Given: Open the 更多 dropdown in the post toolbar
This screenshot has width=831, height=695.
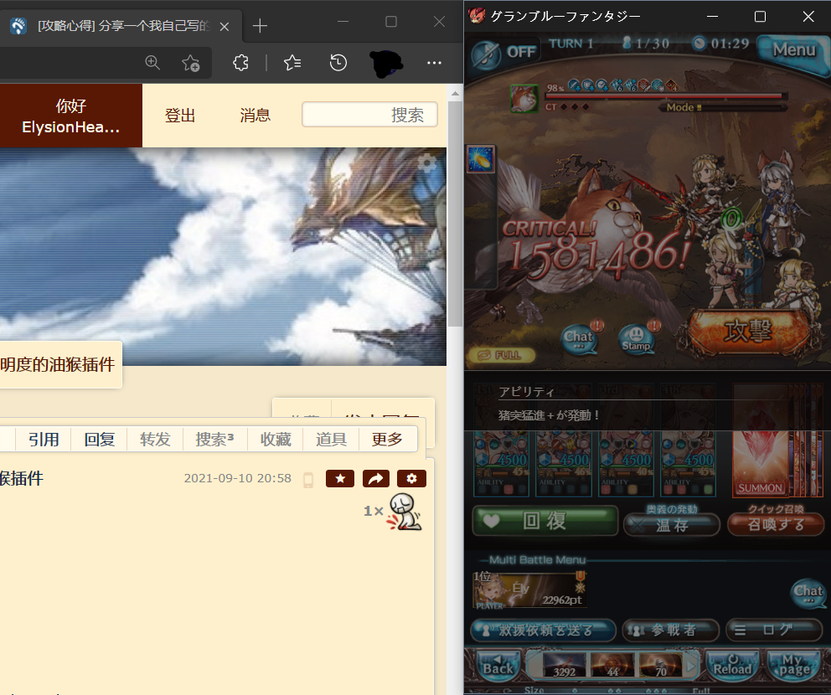Looking at the screenshot, I should pyautogui.click(x=388, y=439).
